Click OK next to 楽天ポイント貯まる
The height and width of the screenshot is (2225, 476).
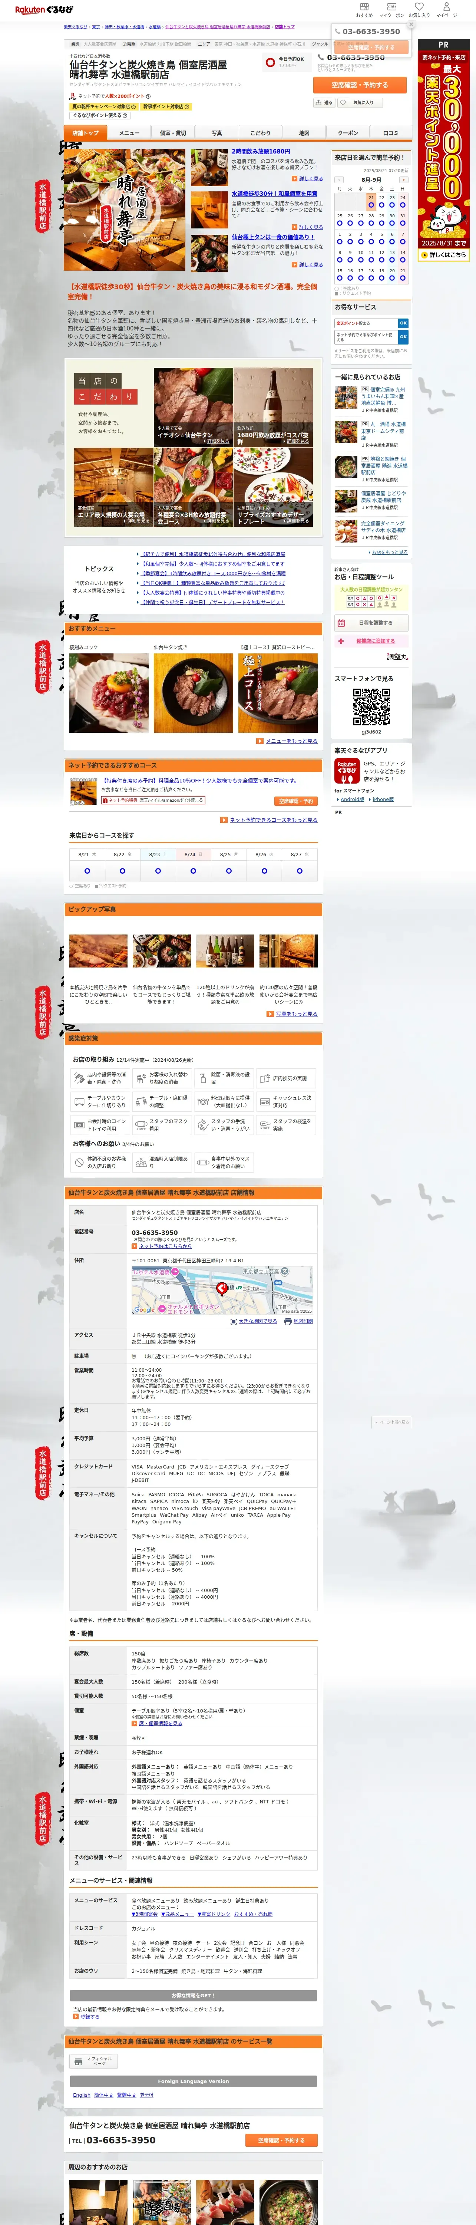(x=403, y=323)
